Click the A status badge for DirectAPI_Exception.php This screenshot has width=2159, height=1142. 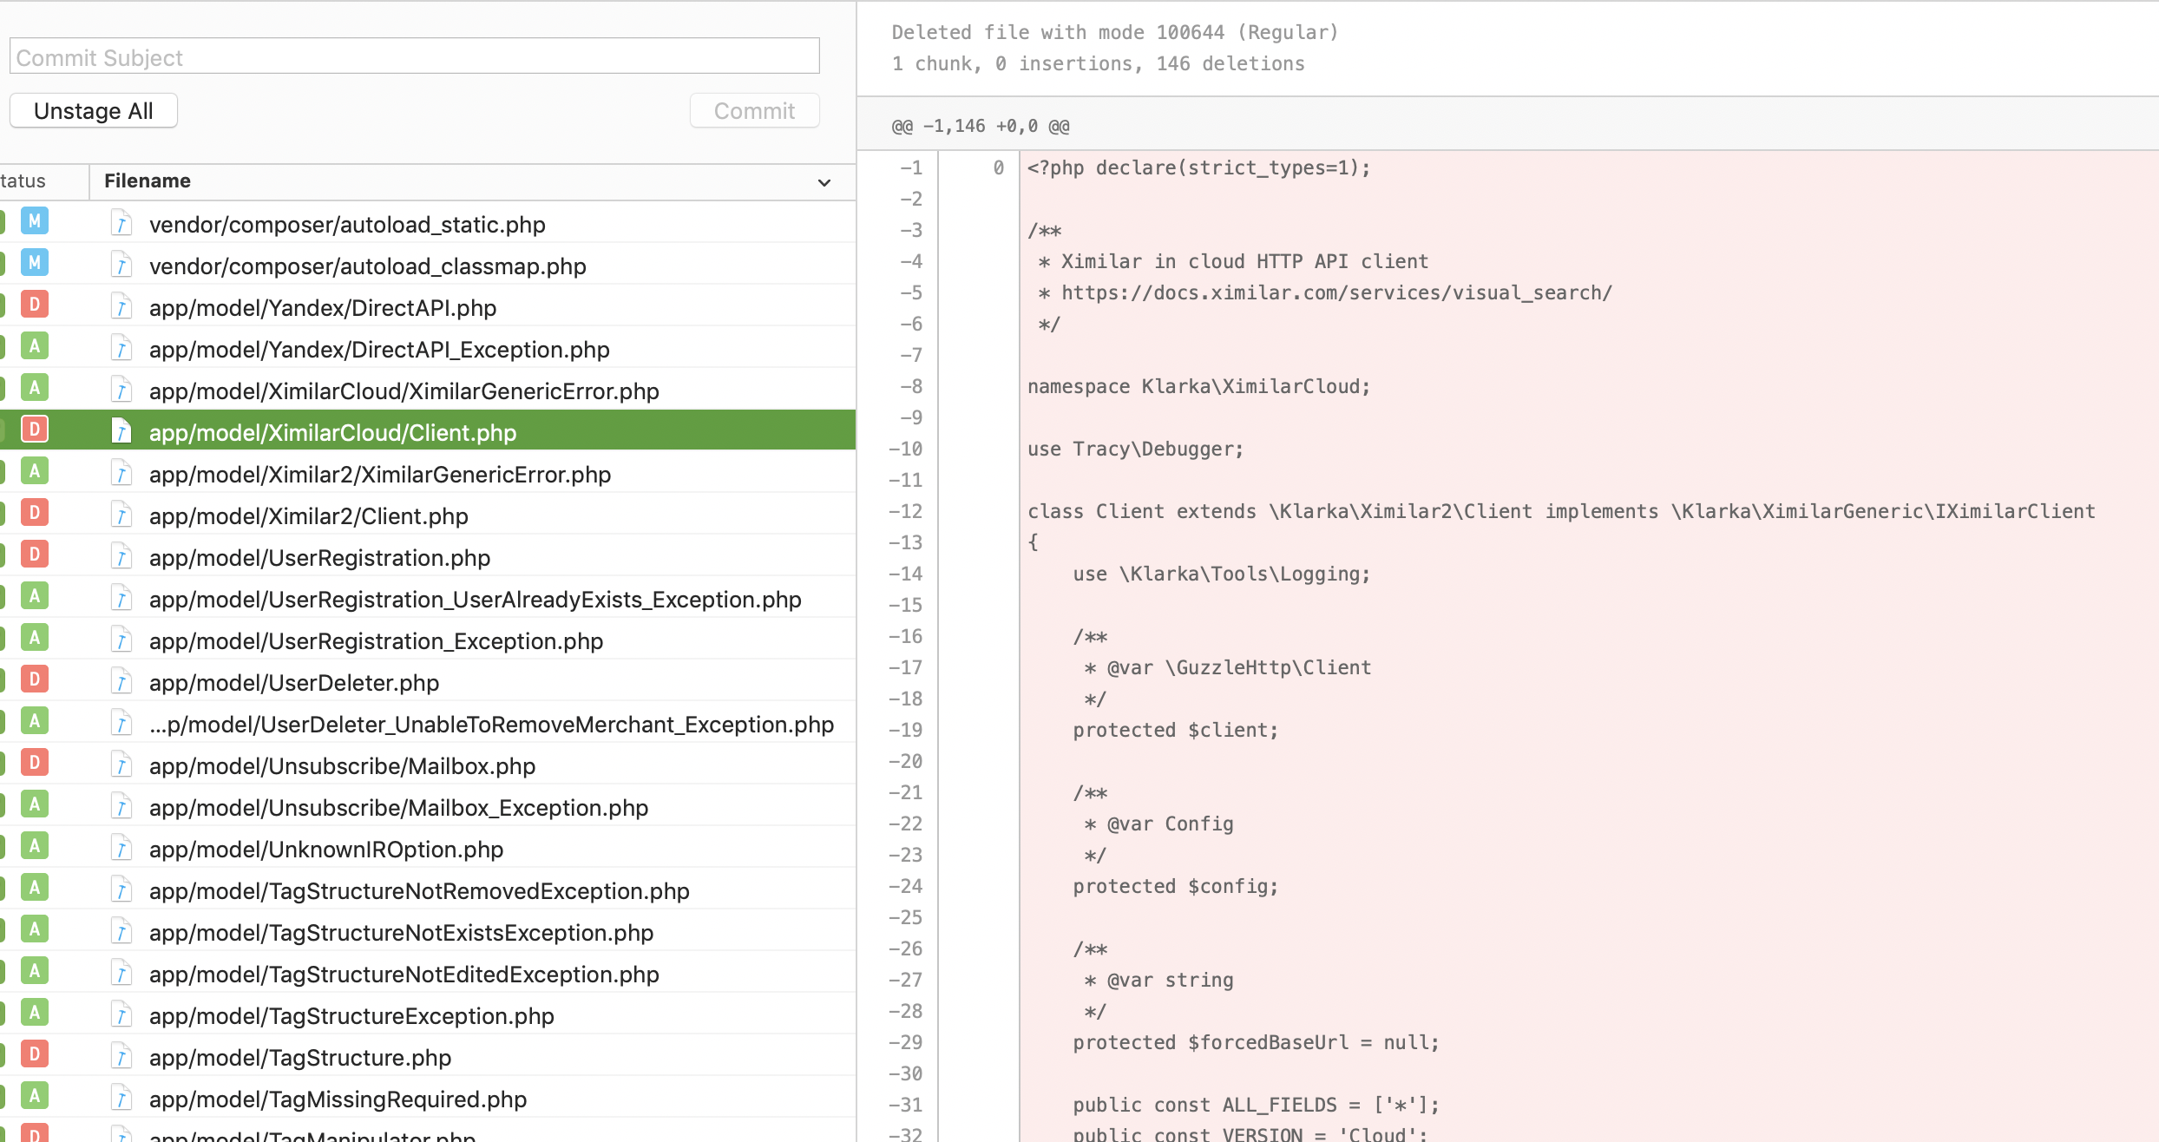pos(34,346)
